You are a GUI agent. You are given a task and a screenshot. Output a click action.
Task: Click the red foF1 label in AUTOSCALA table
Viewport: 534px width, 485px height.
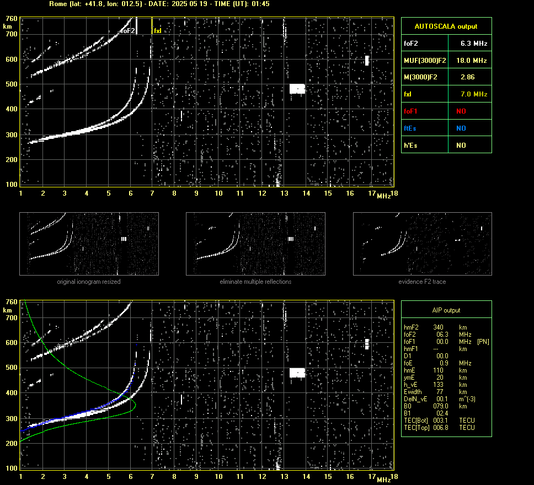click(410, 111)
